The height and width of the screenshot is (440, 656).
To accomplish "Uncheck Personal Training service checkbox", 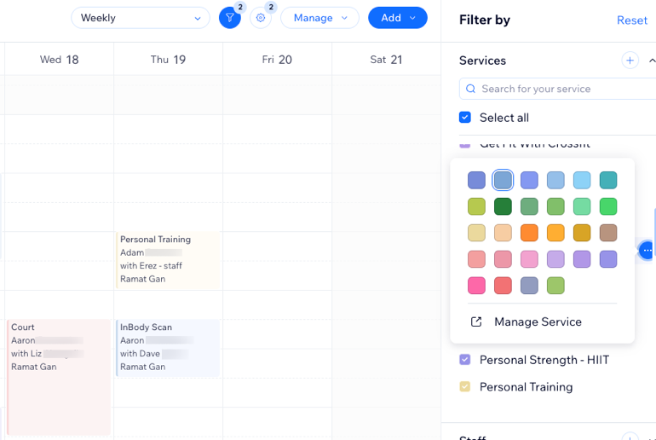I will (x=465, y=386).
